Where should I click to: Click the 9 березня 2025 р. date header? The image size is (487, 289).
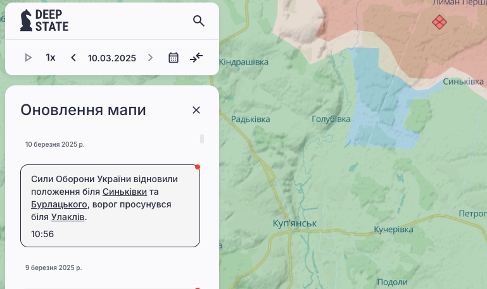[53, 267]
